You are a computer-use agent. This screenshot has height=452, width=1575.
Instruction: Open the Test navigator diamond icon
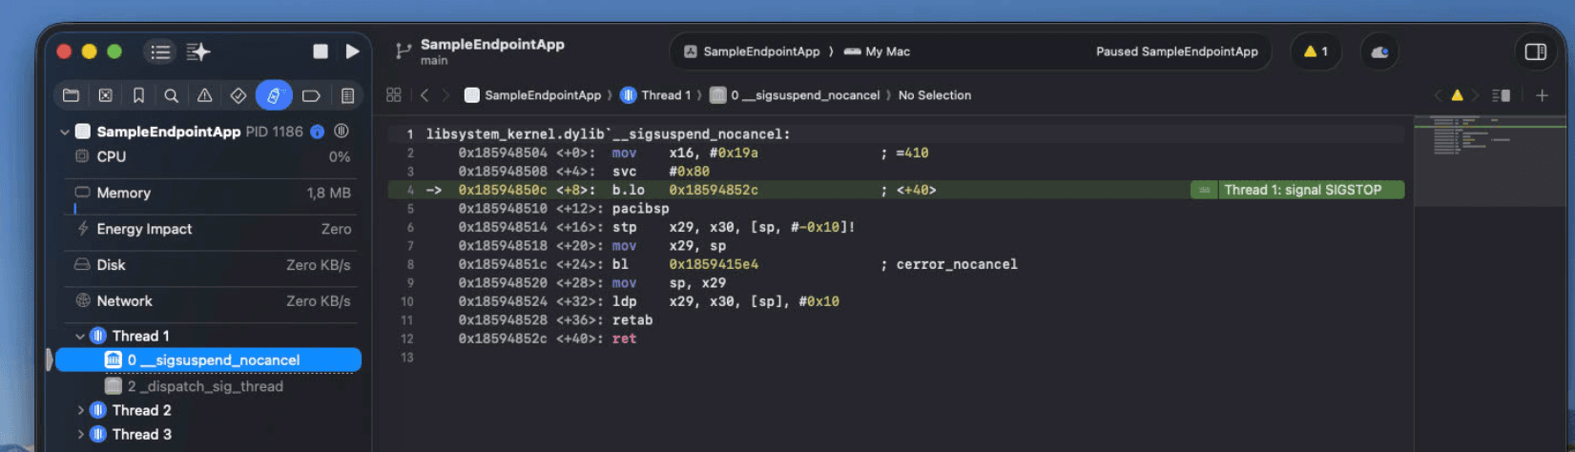(238, 95)
